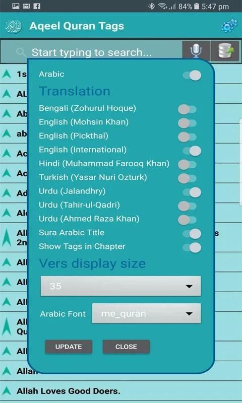Viewport: 242px width, 403px height.
Task: Disable the Arabic toggle
Action: point(192,76)
